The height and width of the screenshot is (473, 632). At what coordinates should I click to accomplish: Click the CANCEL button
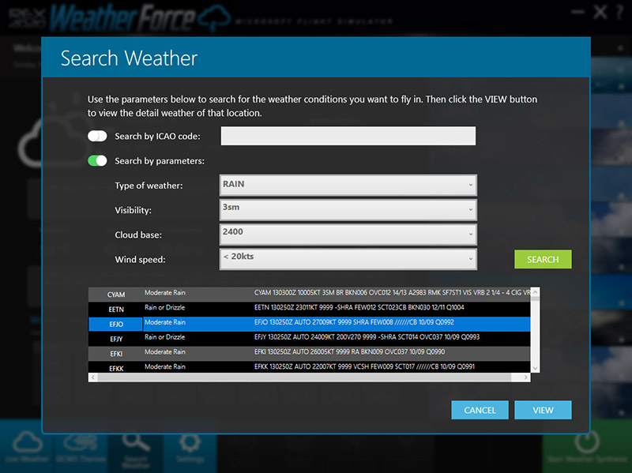[x=480, y=410]
